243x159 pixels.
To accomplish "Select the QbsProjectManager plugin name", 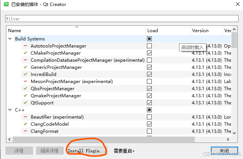I will (53, 89).
